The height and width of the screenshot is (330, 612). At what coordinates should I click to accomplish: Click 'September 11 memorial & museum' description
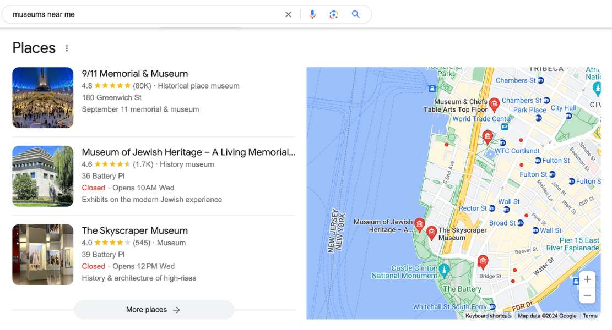click(x=140, y=109)
